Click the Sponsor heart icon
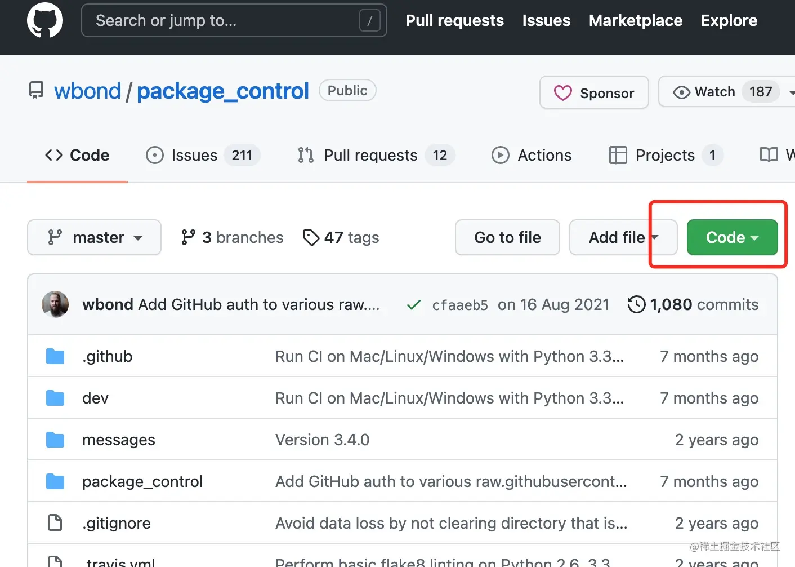The width and height of the screenshot is (795, 567). click(562, 93)
